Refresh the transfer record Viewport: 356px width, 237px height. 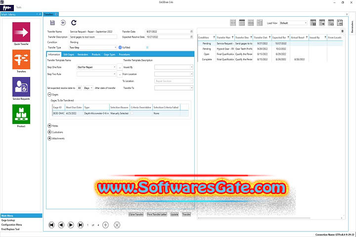tap(74, 23)
